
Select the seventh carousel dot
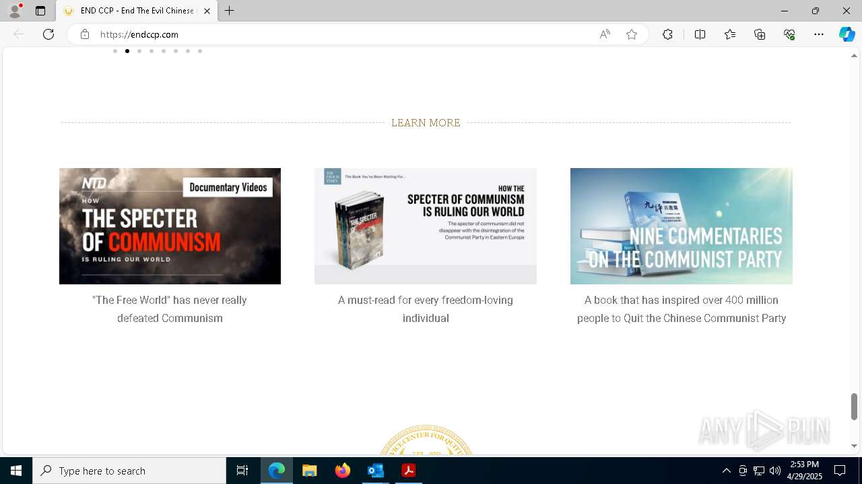click(x=188, y=51)
